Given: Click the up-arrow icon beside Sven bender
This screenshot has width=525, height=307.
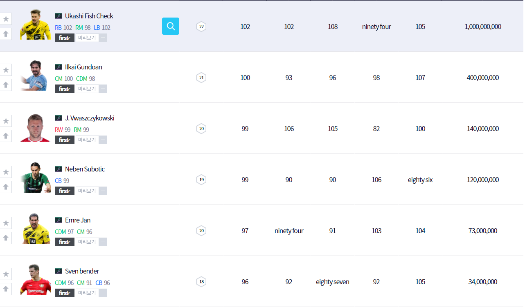Looking at the screenshot, I should 6,289.
